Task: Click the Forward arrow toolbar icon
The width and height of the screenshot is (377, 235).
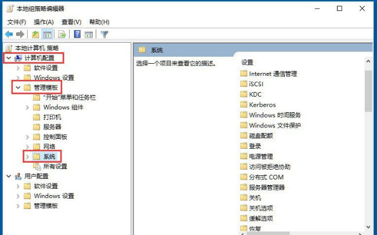Action: coord(20,35)
